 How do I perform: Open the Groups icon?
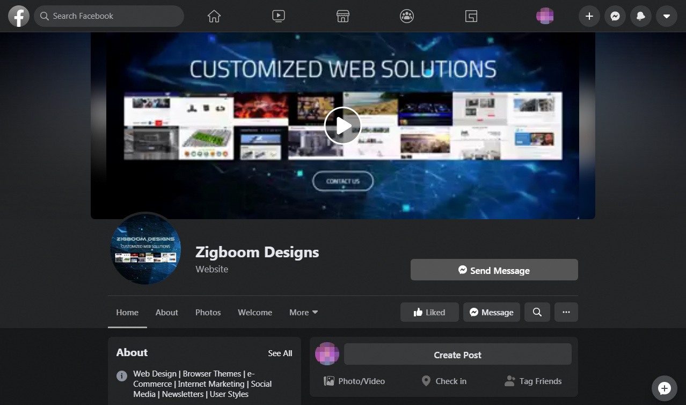[x=407, y=16]
